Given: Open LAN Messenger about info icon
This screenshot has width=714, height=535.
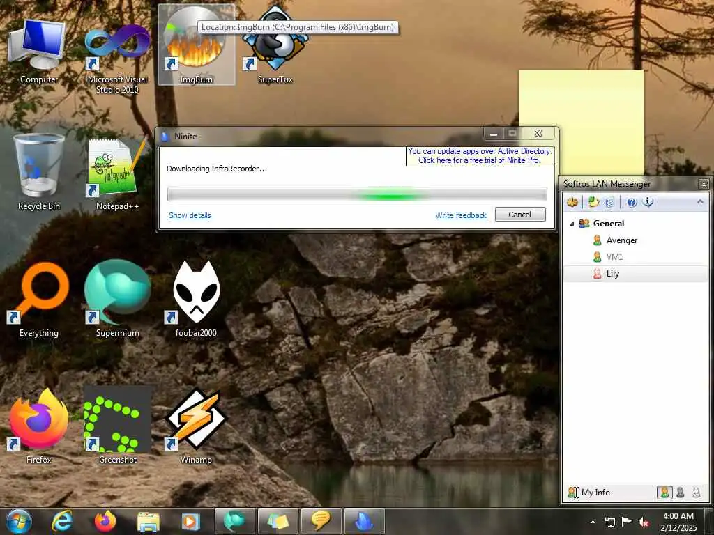Looking at the screenshot, I should pyautogui.click(x=648, y=202).
